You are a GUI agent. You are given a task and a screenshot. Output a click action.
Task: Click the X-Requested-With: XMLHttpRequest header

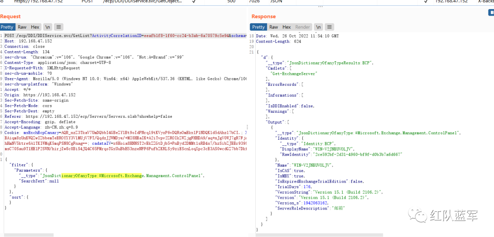pos(42,68)
